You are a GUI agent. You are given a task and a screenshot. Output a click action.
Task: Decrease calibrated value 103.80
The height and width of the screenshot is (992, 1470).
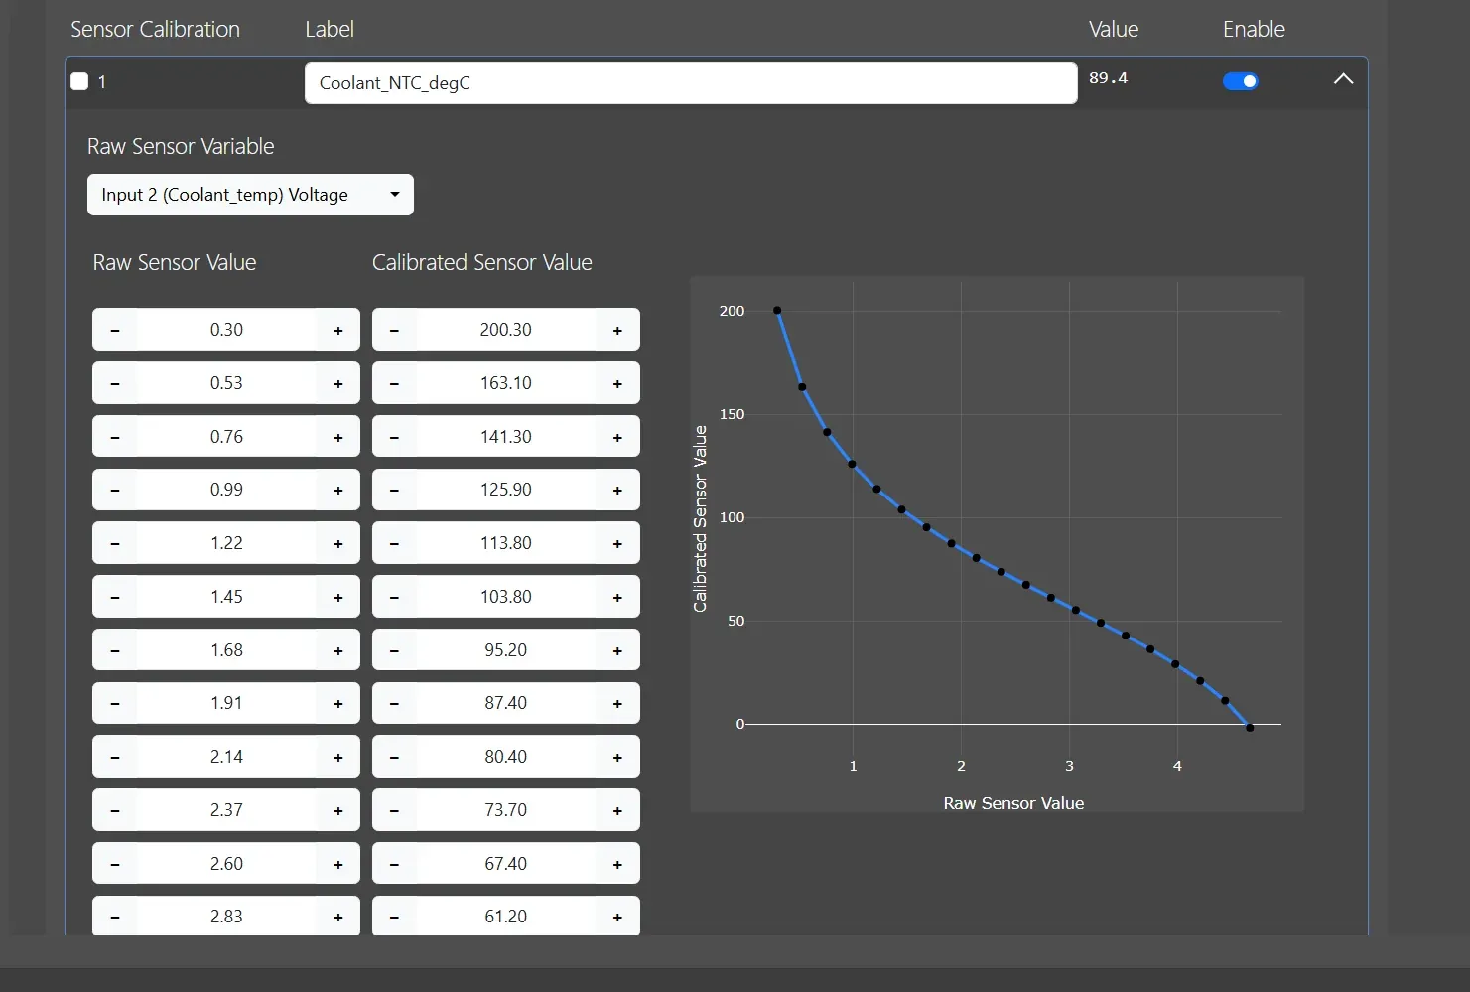(394, 597)
